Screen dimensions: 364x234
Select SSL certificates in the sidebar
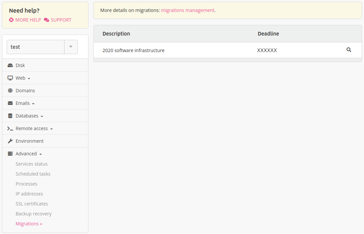[32, 203]
